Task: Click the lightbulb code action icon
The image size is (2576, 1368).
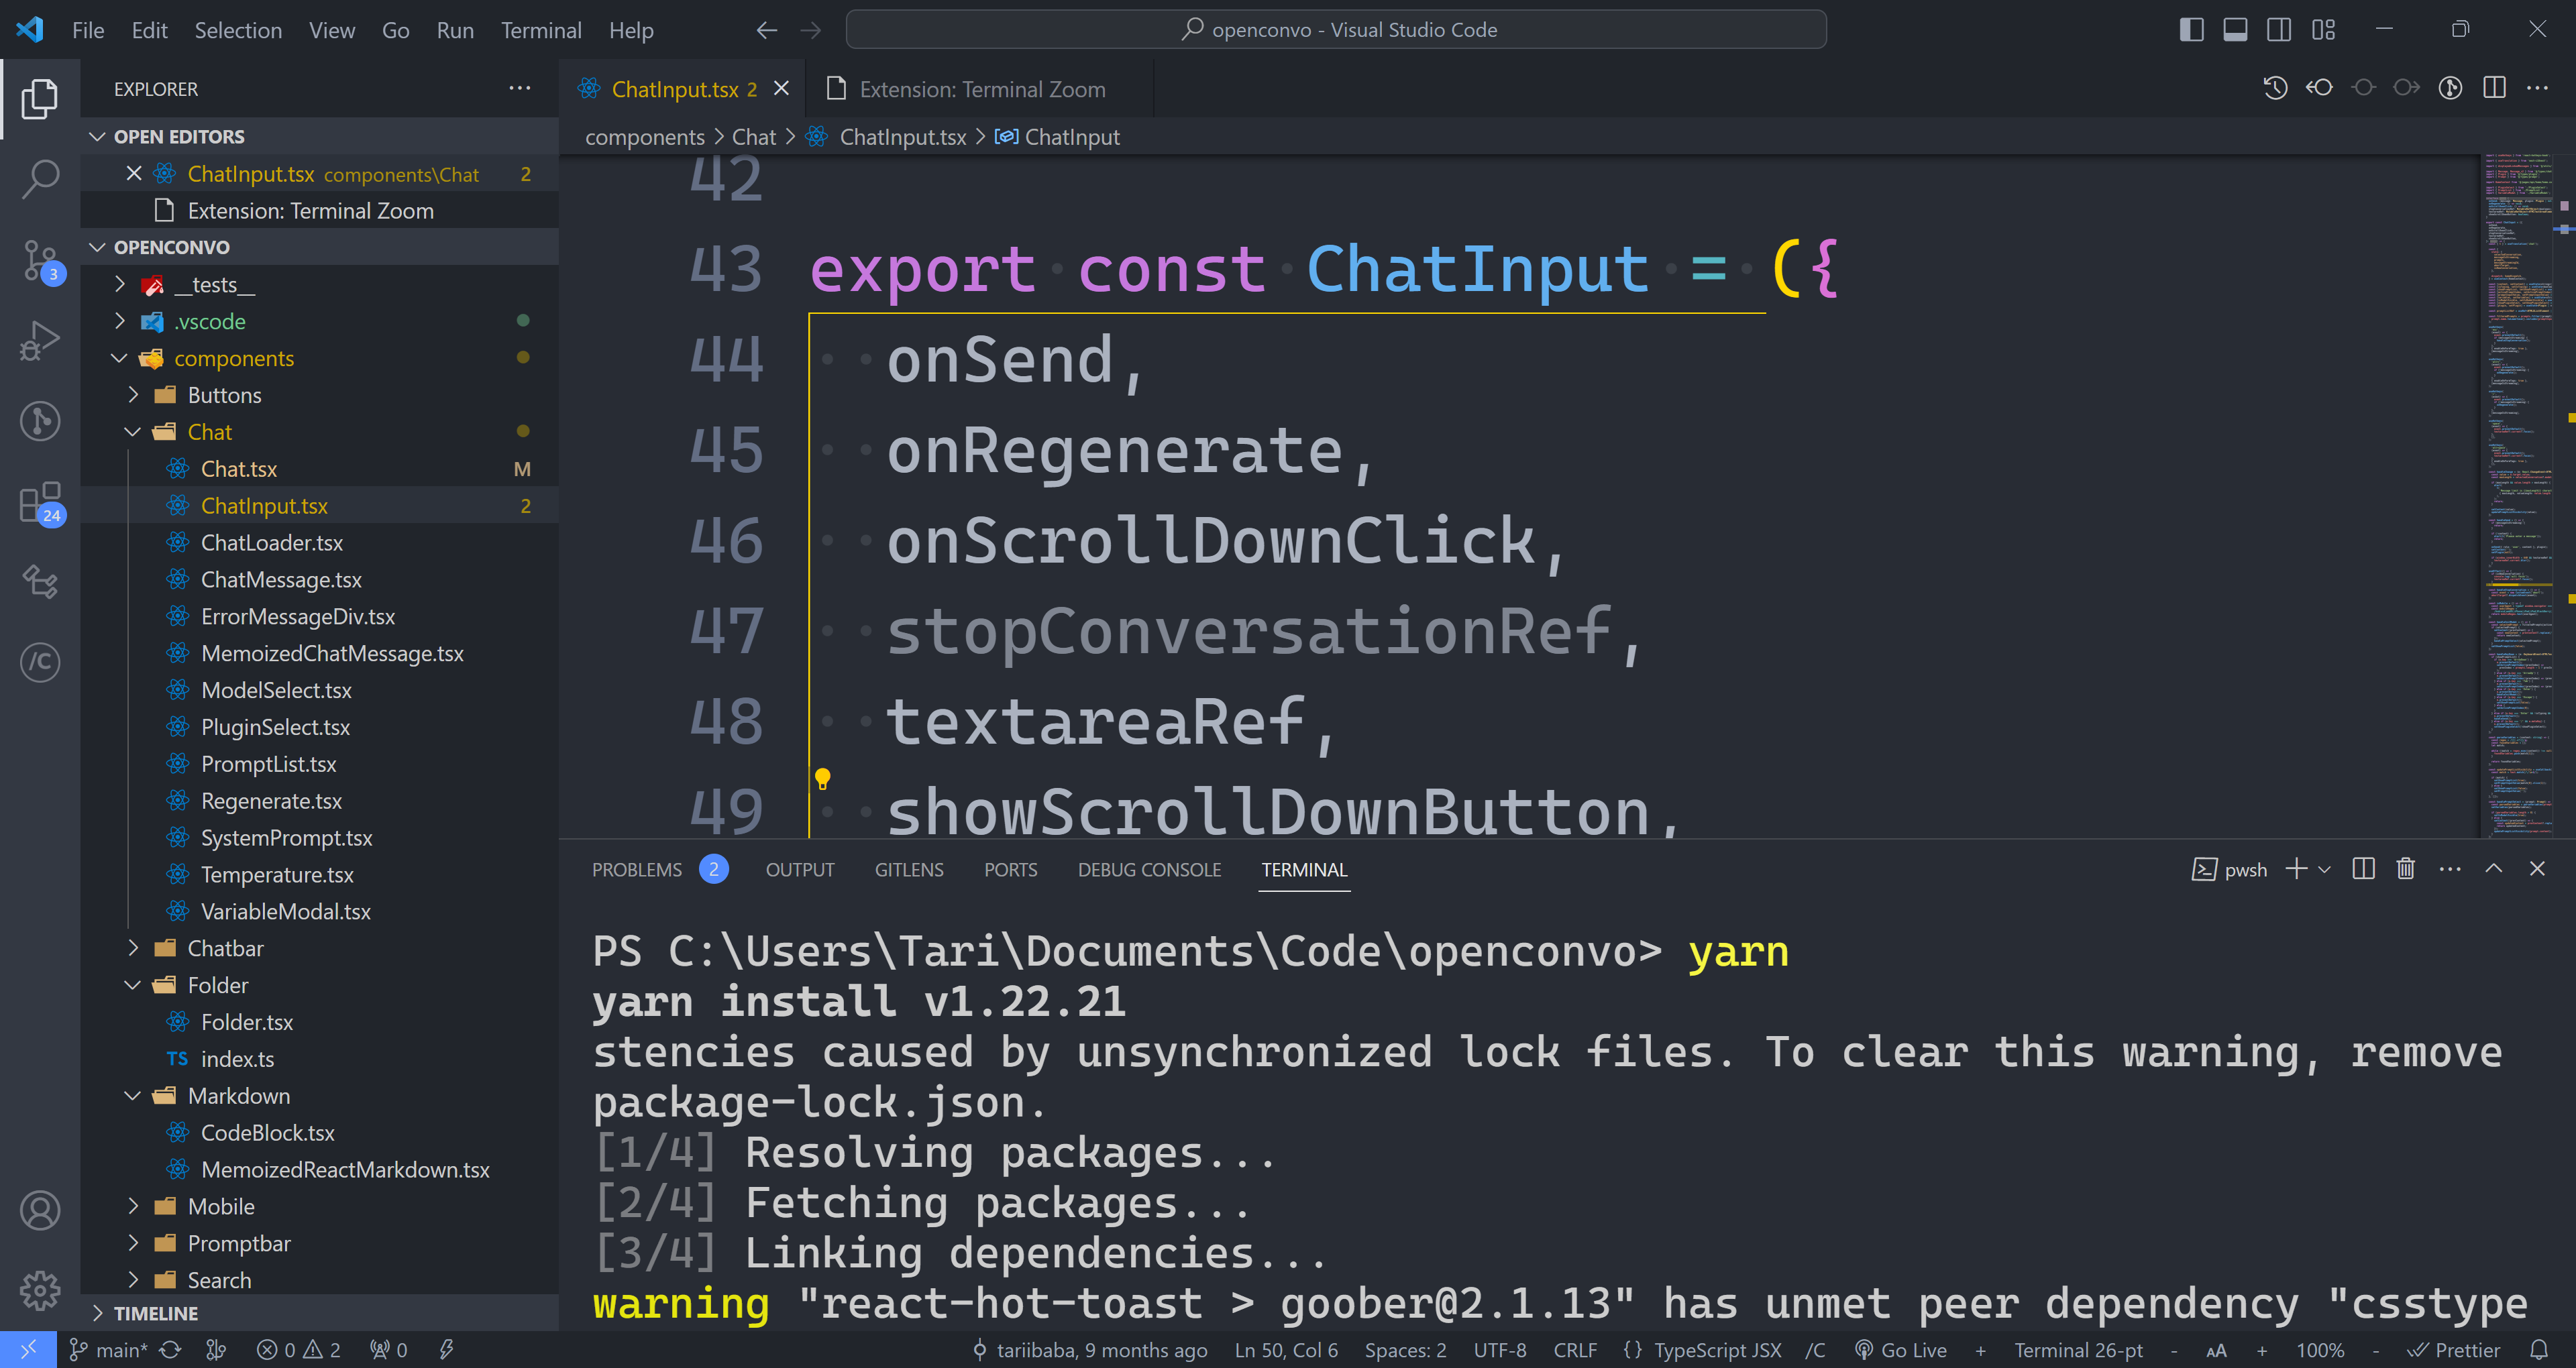Action: pos(822,778)
